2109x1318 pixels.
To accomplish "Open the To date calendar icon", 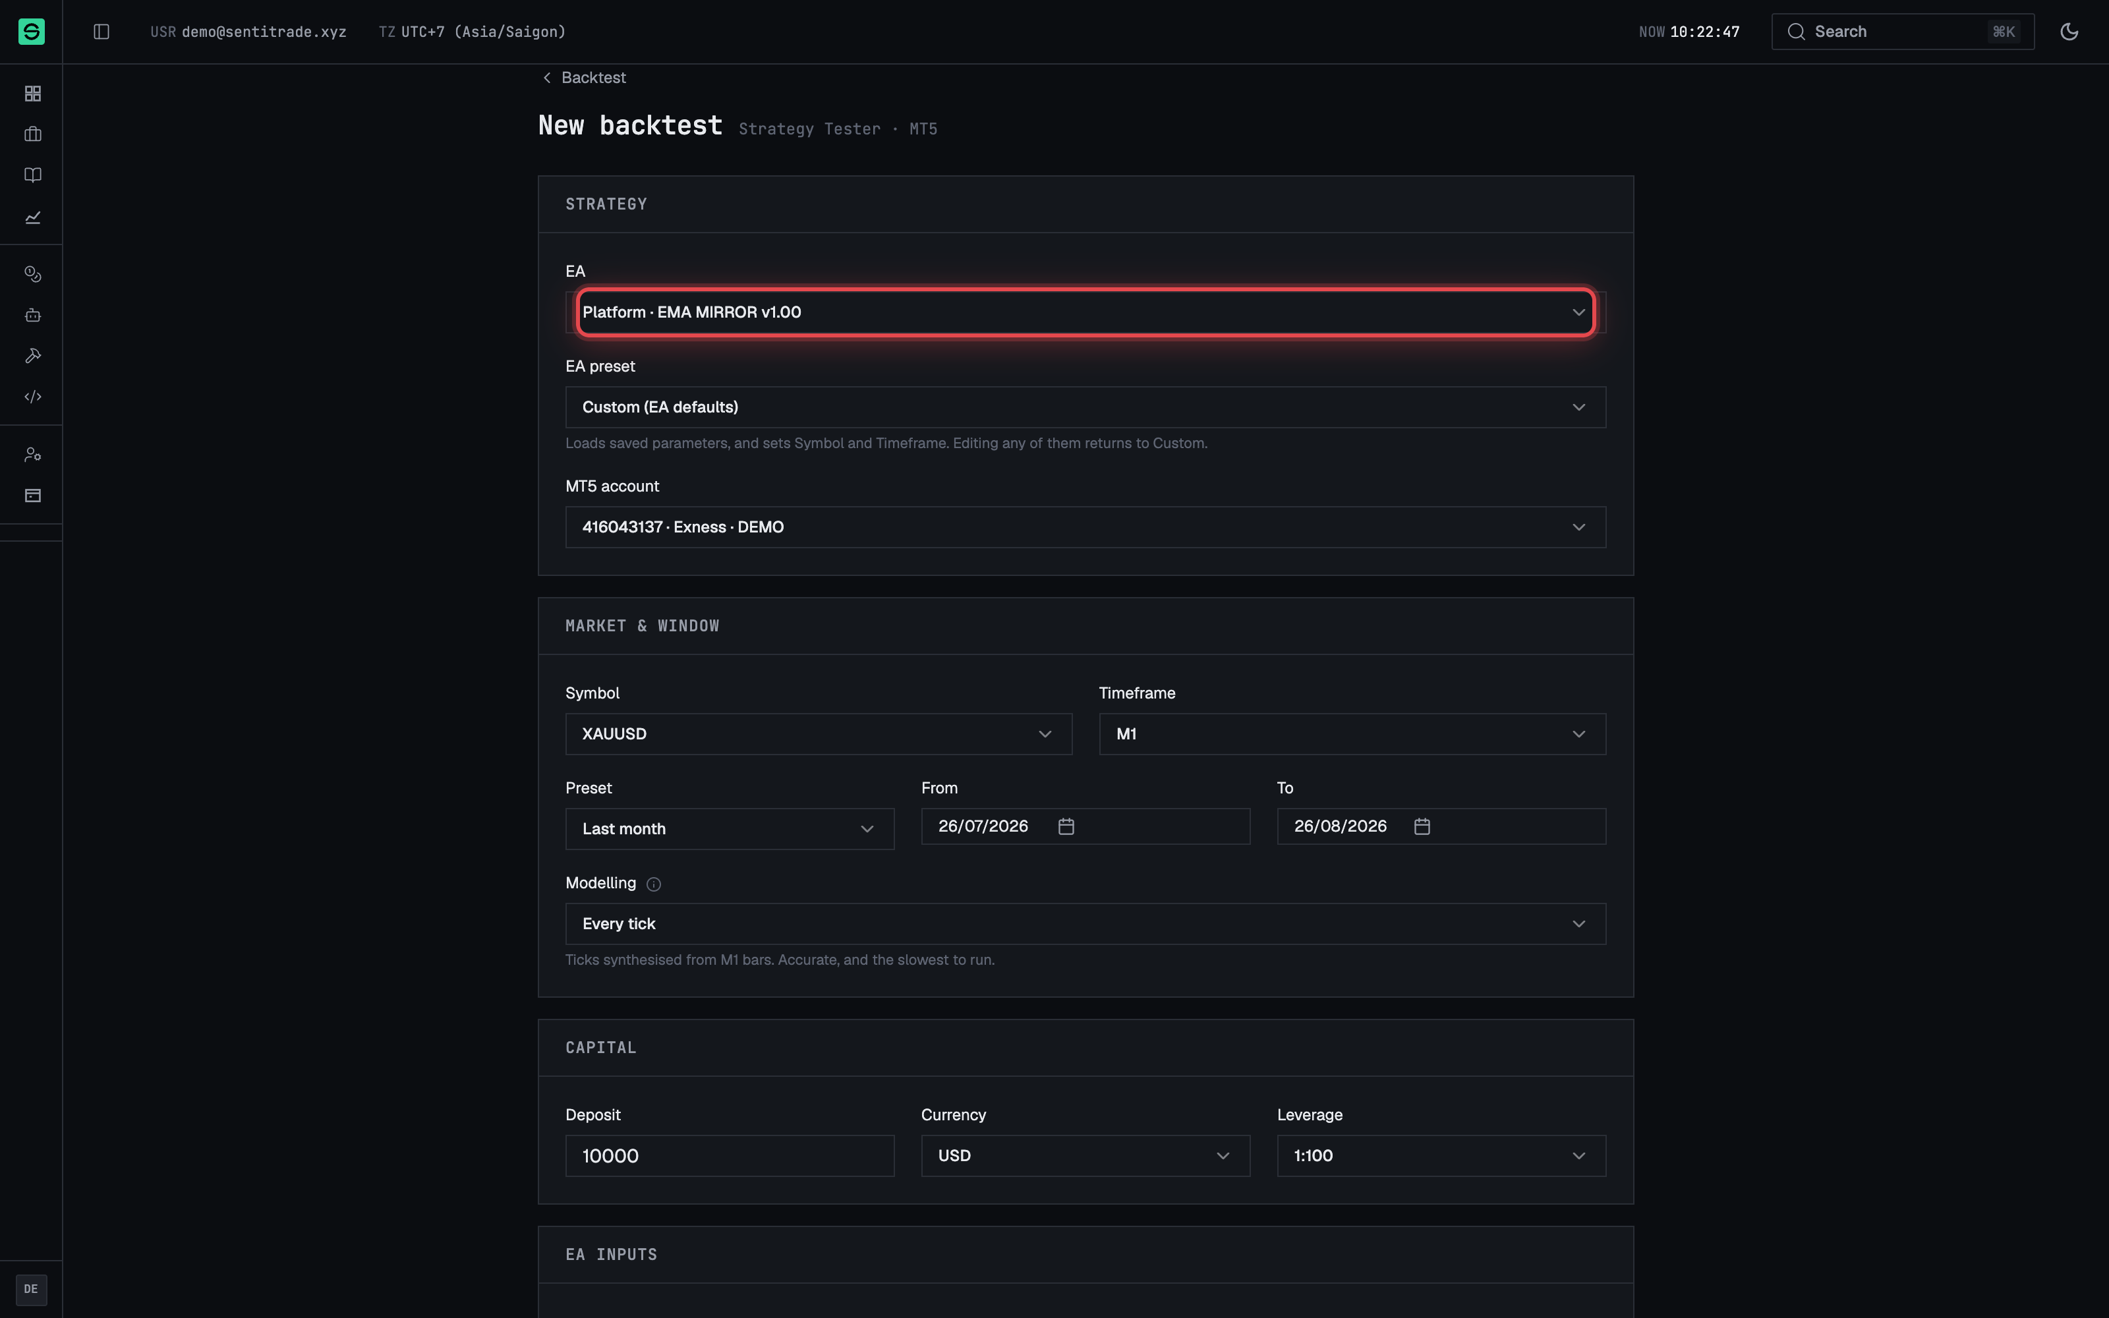I will click(1422, 826).
